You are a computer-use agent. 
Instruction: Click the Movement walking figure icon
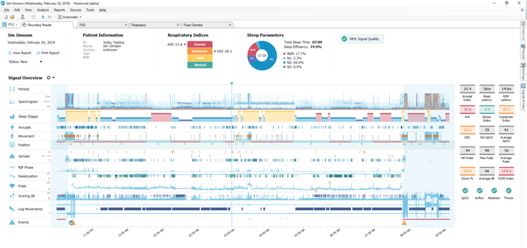pyautogui.click(x=12, y=136)
